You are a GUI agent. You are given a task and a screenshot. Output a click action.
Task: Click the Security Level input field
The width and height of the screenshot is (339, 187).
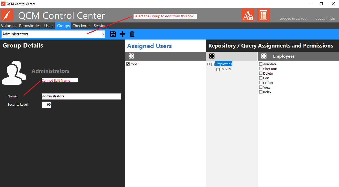pos(47,105)
